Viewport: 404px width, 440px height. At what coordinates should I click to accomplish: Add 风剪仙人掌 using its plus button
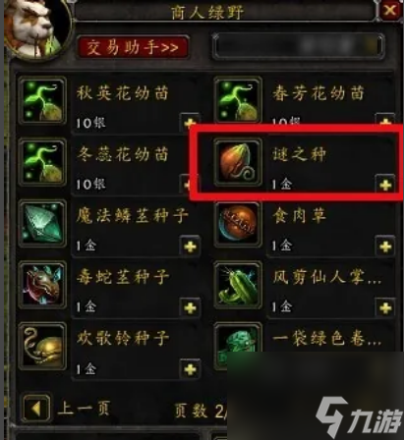pos(385,307)
